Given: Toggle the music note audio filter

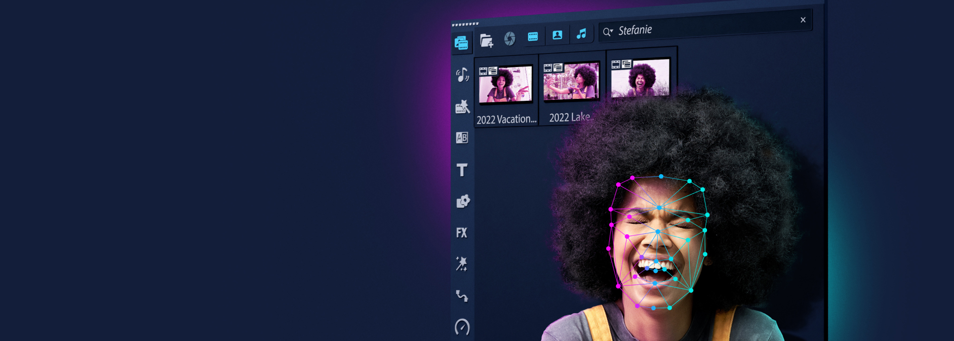Looking at the screenshot, I should click(x=581, y=33).
